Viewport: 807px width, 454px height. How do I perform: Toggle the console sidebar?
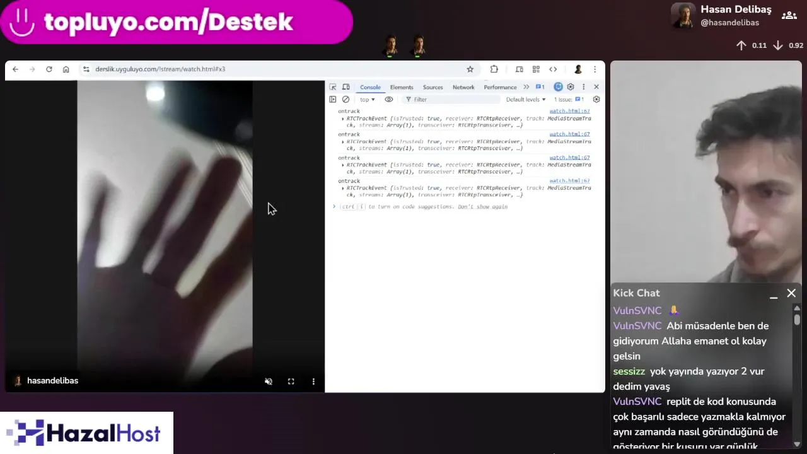(x=333, y=100)
